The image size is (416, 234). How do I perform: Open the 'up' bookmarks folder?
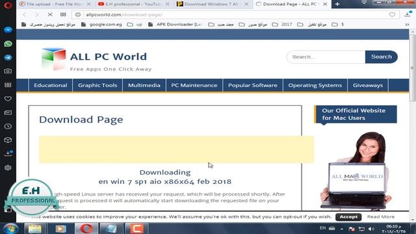(135, 25)
